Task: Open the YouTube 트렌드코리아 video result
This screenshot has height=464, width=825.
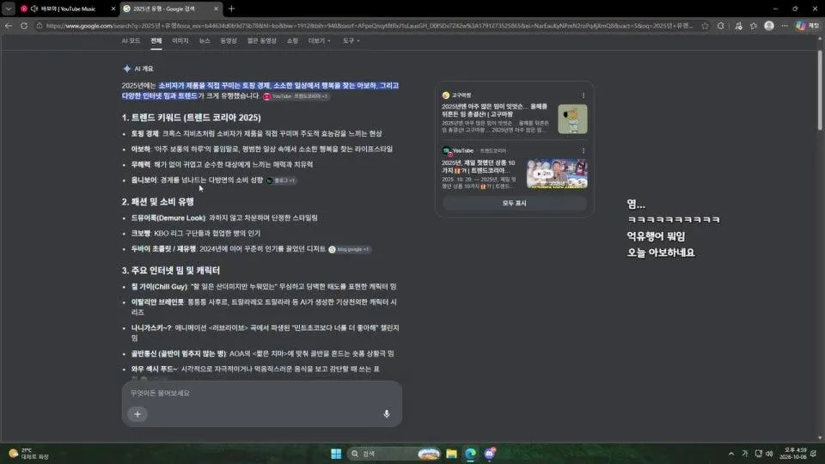Action: [479, 167]
